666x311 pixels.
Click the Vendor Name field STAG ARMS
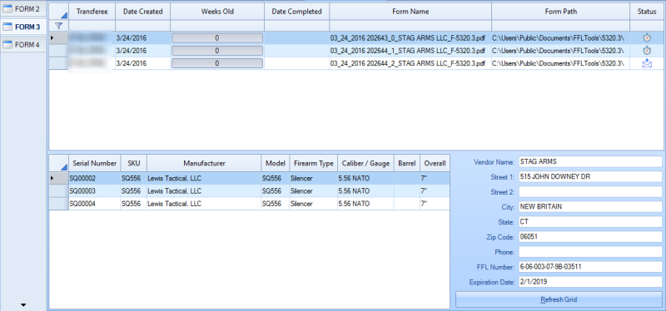[x=590, y=161]
